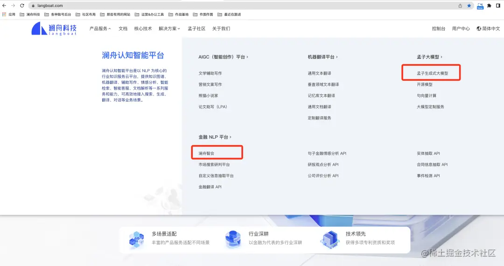Open 市场搜索研判平台

coord(214,164)
